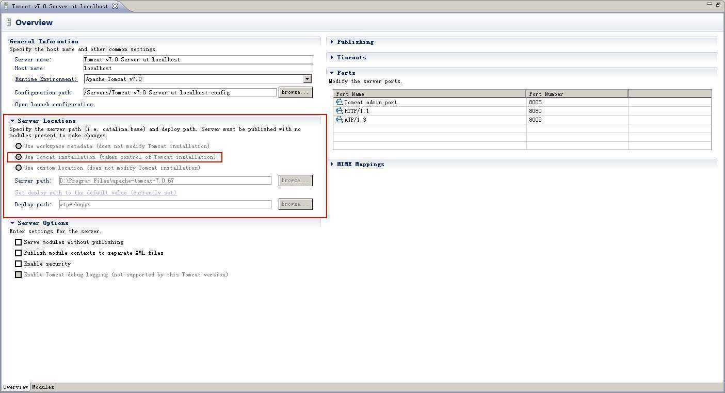725x393 pixels.
Task: Expand the Publishing section
Action: tap(332, 42)
